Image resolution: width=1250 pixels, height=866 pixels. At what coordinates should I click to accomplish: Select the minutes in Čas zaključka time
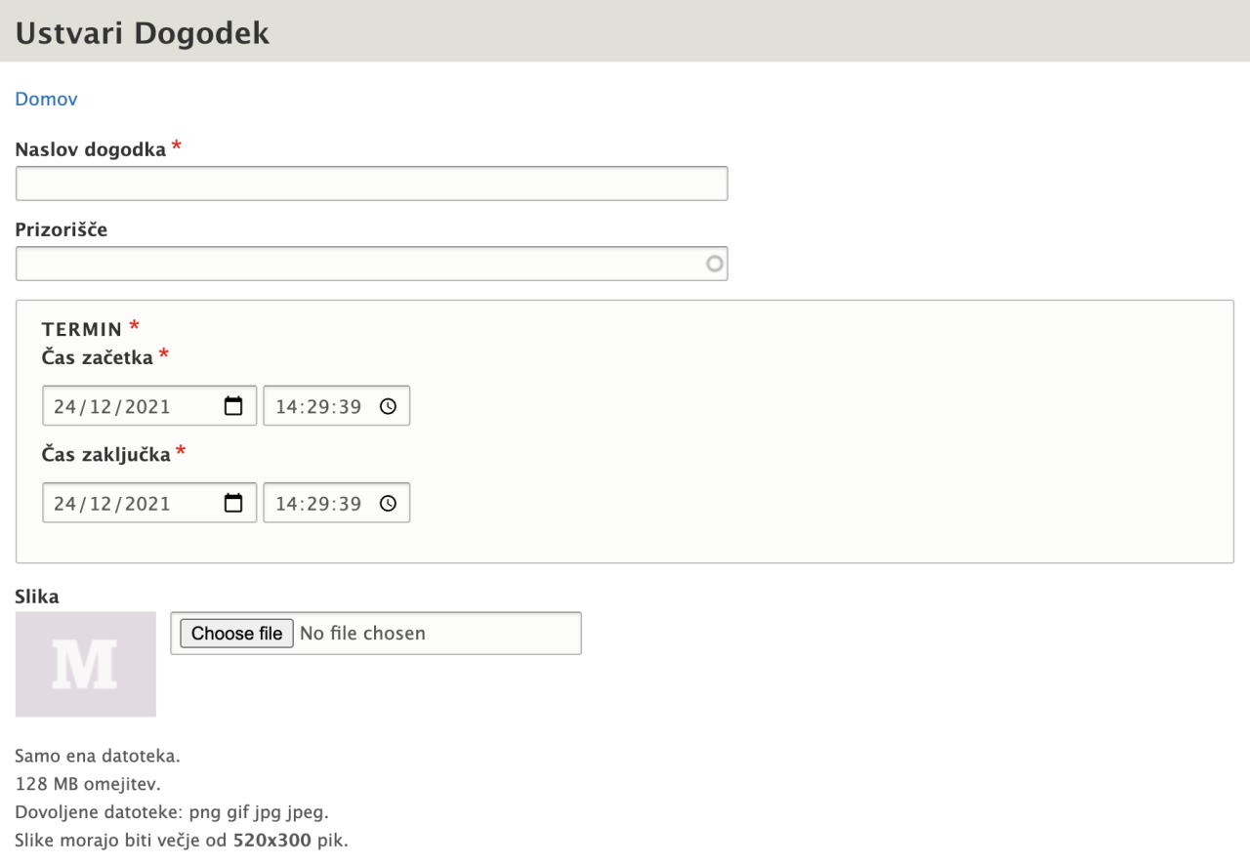click(x=317, y=505)
